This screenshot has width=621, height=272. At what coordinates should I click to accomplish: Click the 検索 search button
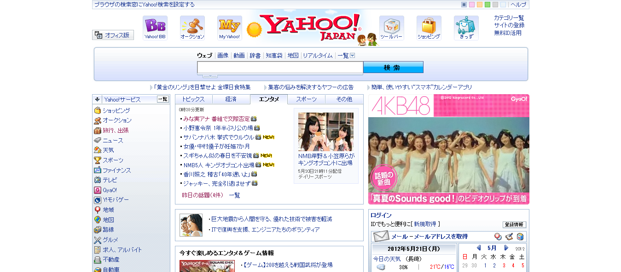[393, 68]
